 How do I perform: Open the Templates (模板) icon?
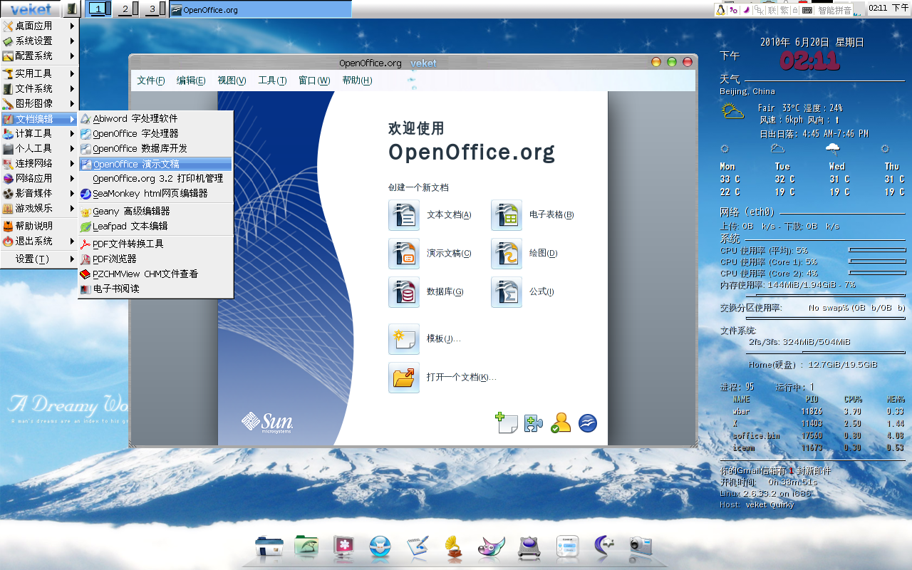pyautogui.click(x=404, y=339)
